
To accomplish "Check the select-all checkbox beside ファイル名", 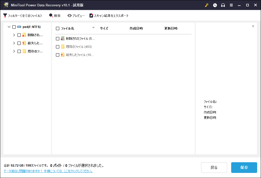I will (58, 28).
